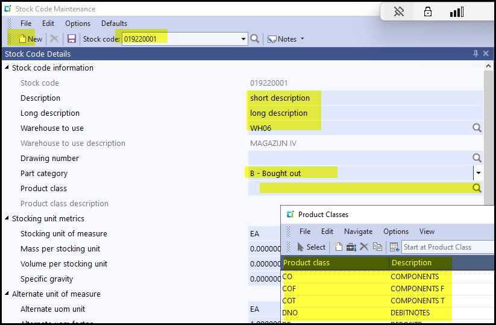This screenshot has height=325, width=496.
Task: Click the Select button in Product Classes
Action: pos(311,247)
